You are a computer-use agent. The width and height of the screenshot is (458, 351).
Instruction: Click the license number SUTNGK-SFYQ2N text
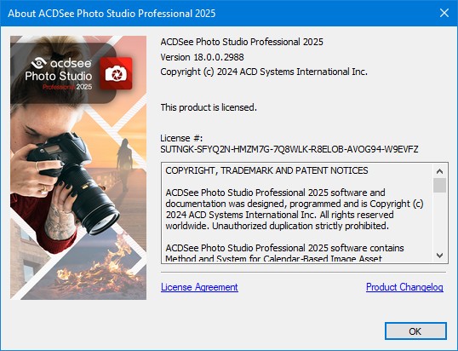[x=289, y=149]
